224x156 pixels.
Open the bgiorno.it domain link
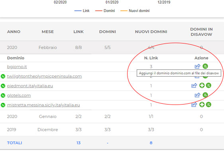click(17, 67)
